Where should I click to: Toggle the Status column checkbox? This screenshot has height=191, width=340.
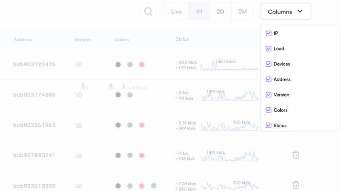269,125
